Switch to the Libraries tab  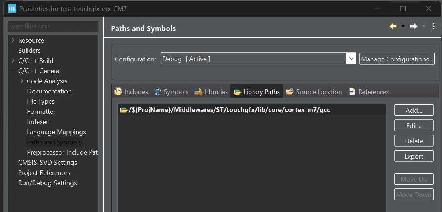click(211, 92)
